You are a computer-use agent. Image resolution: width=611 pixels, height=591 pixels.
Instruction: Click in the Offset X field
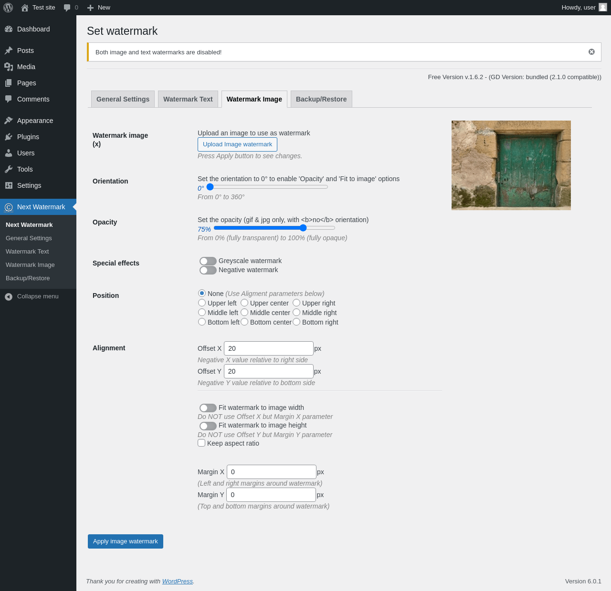click(x=269, y=348)
